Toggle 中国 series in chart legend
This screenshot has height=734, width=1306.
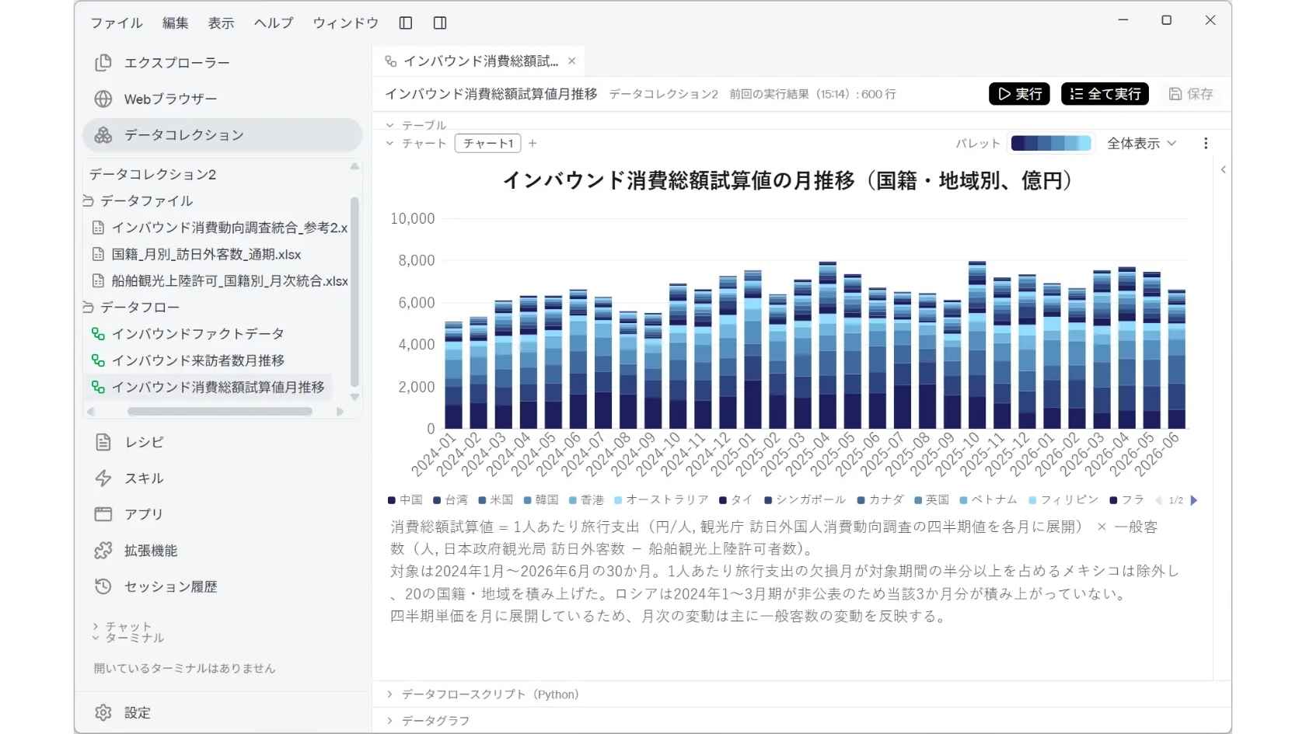[x=406, y=500]
